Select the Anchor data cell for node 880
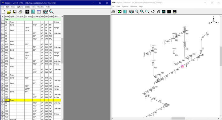 point(57,64)
